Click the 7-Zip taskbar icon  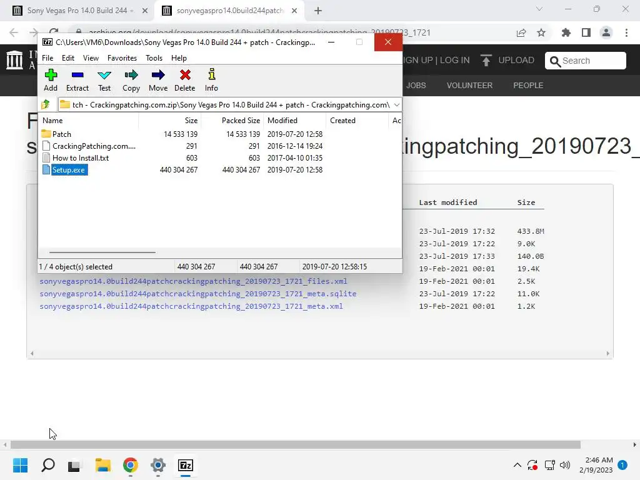[x=186, y=465]
